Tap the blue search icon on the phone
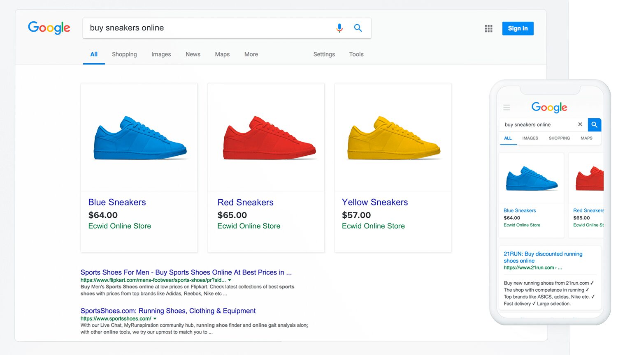The height and width of the screenshot is (355, 632). click(594, 124)
